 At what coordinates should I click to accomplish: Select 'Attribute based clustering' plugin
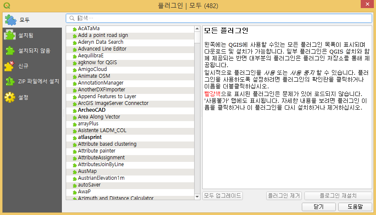[130, 144]
